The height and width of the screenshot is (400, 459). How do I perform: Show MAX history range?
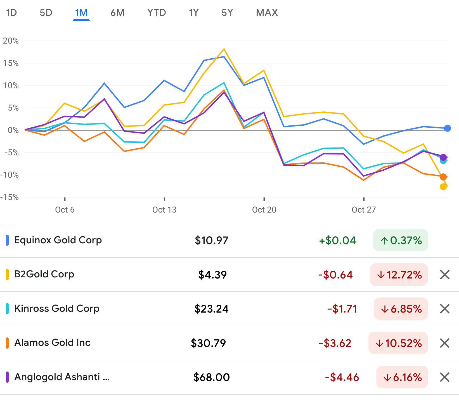click(x=267, y=13)
